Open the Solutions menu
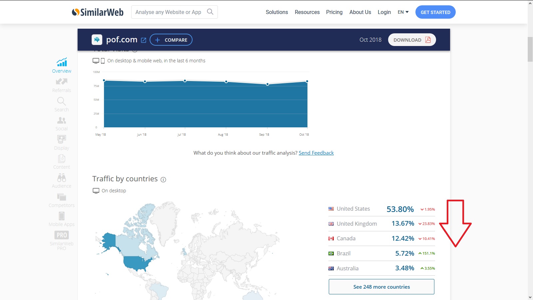 (277, 12)
